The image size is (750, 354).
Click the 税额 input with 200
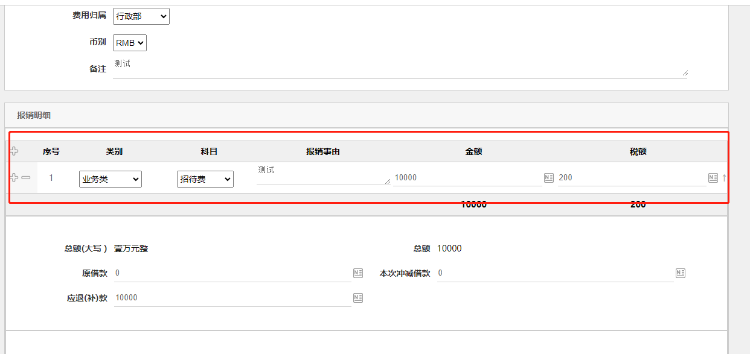[632, 178]
